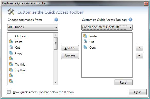The width and height of the screenshot is (150, 99).
Task: Open the All Ribbons dropdown
Action: [33, 27]
